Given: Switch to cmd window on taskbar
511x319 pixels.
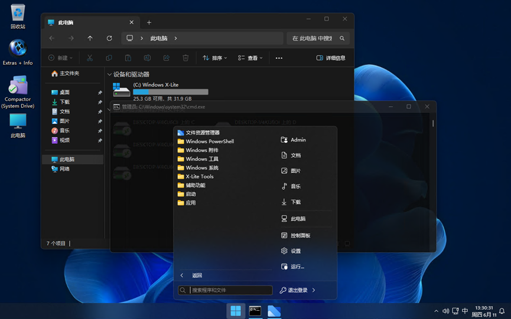Looking at the screenshot, I should click(255, 311).
